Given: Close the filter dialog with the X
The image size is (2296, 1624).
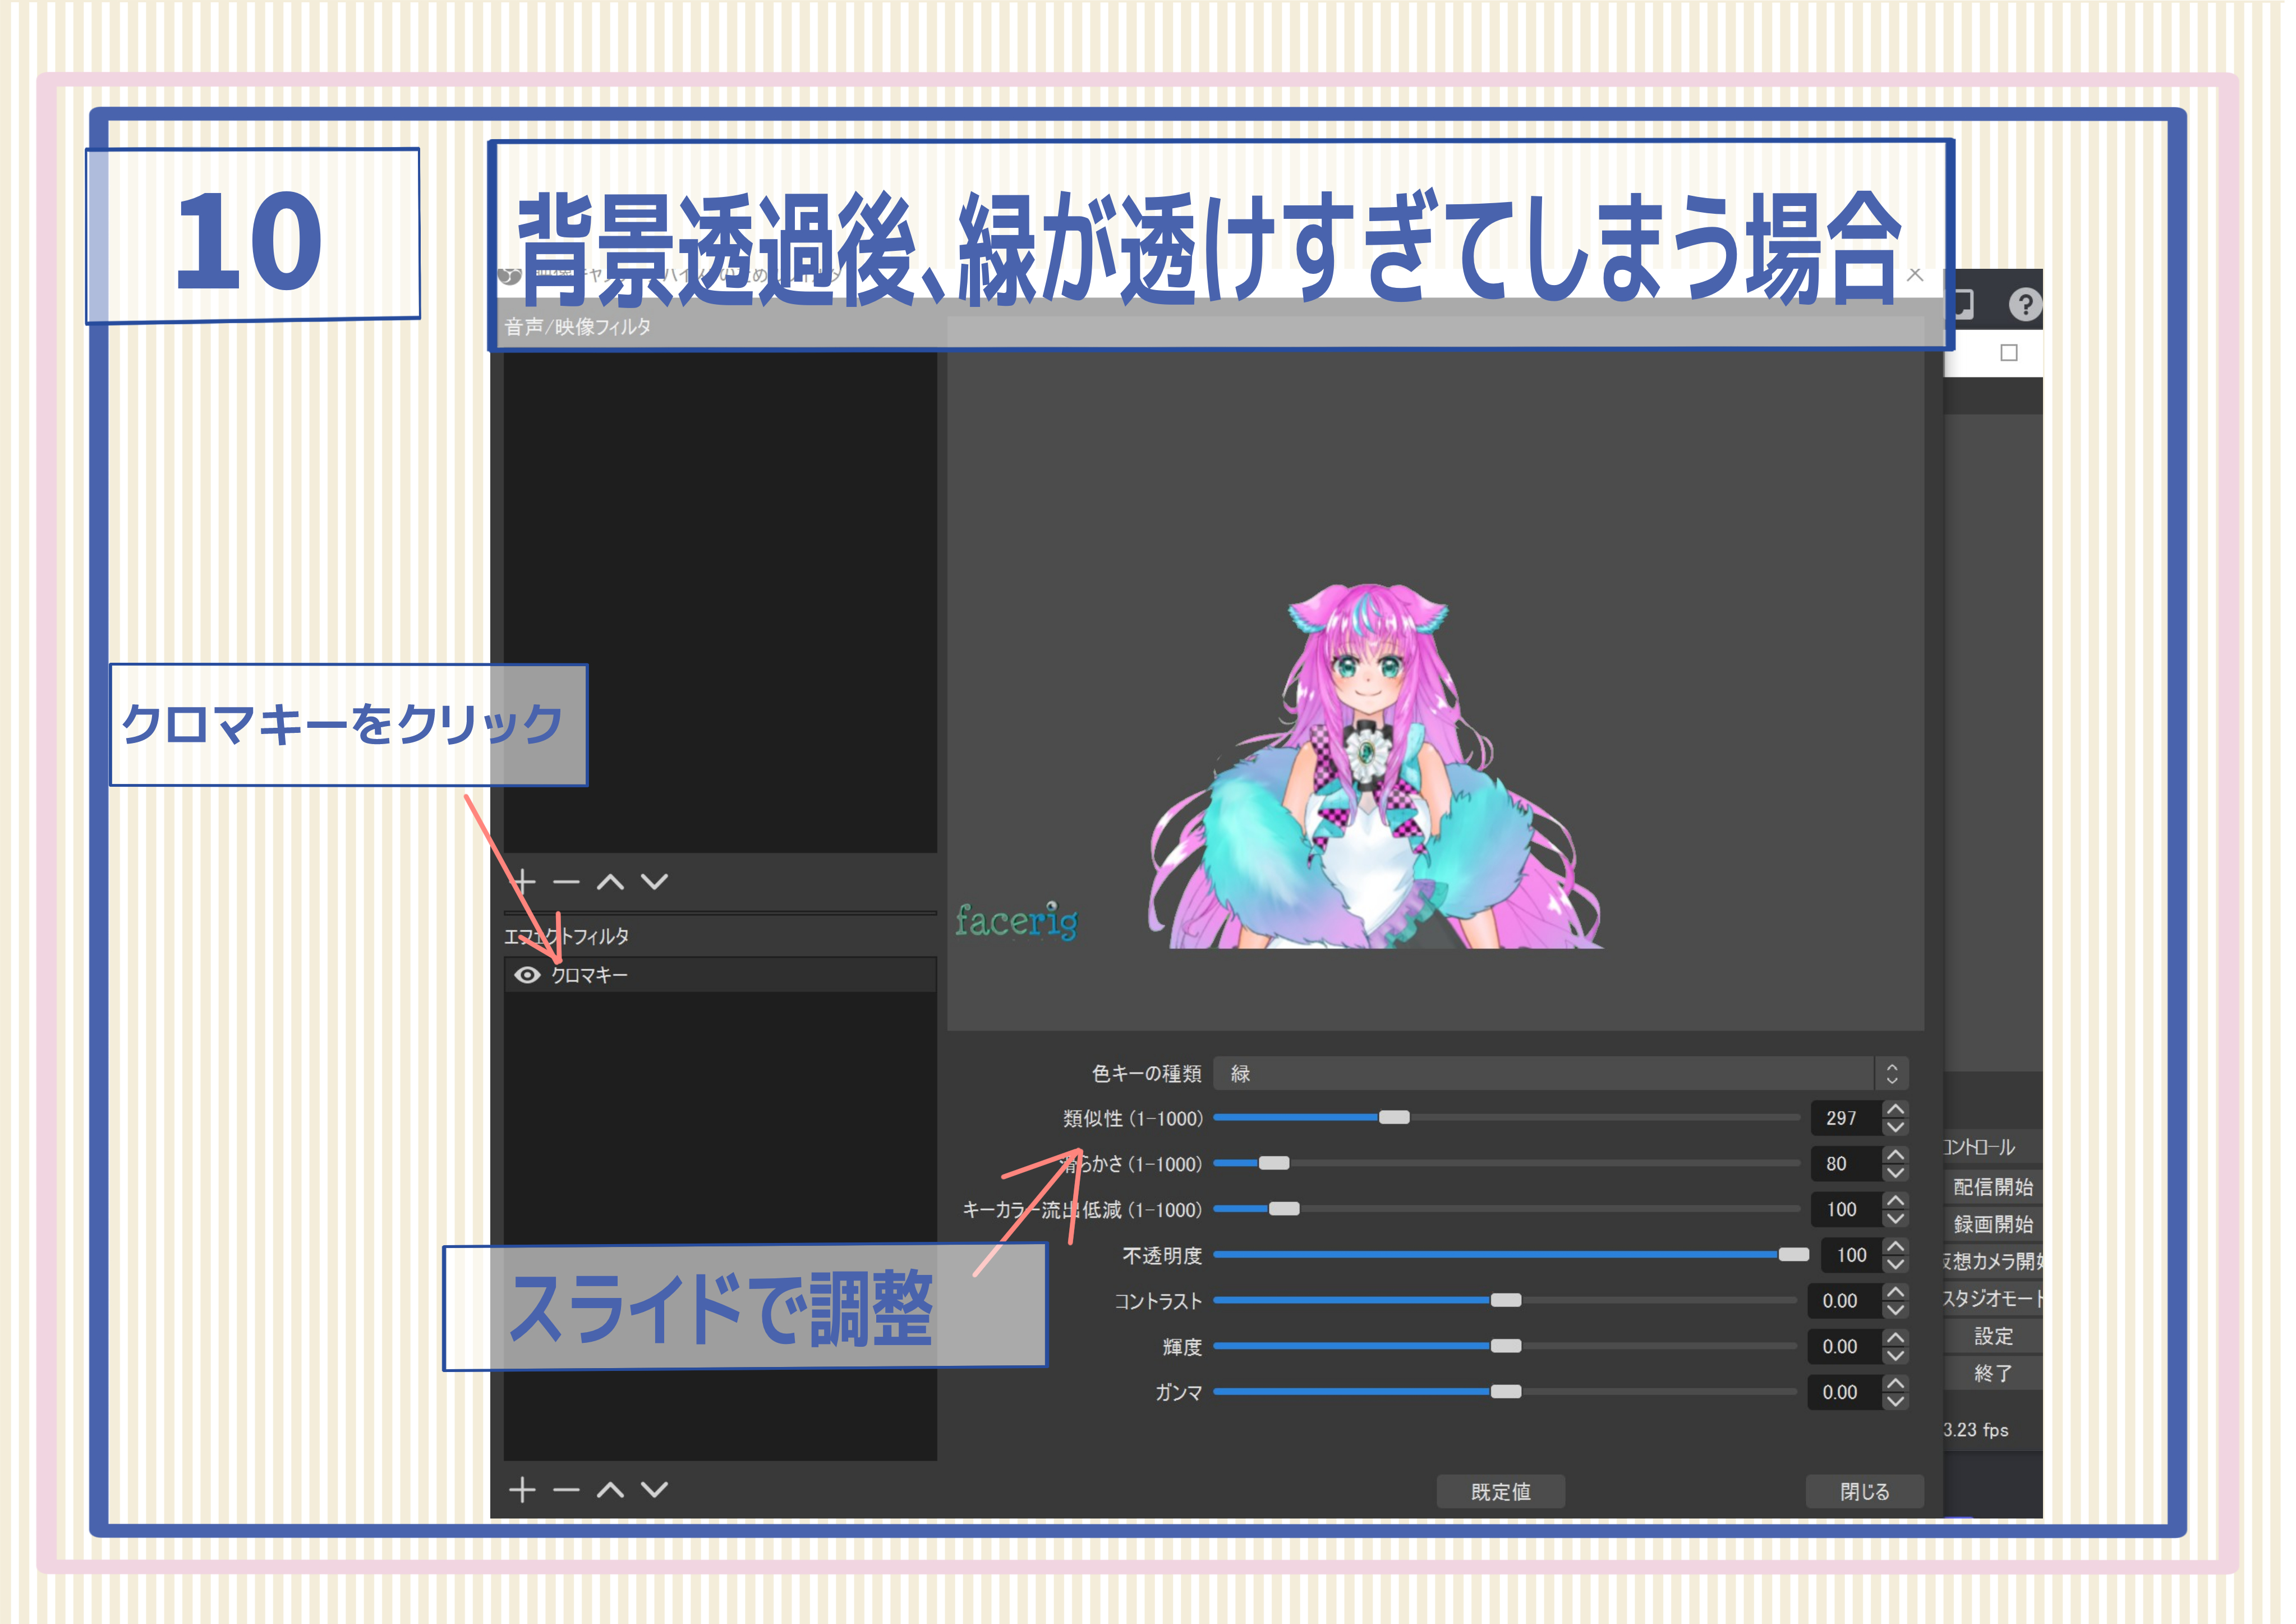Looking at the screenshot, I should coord(1916,274).
